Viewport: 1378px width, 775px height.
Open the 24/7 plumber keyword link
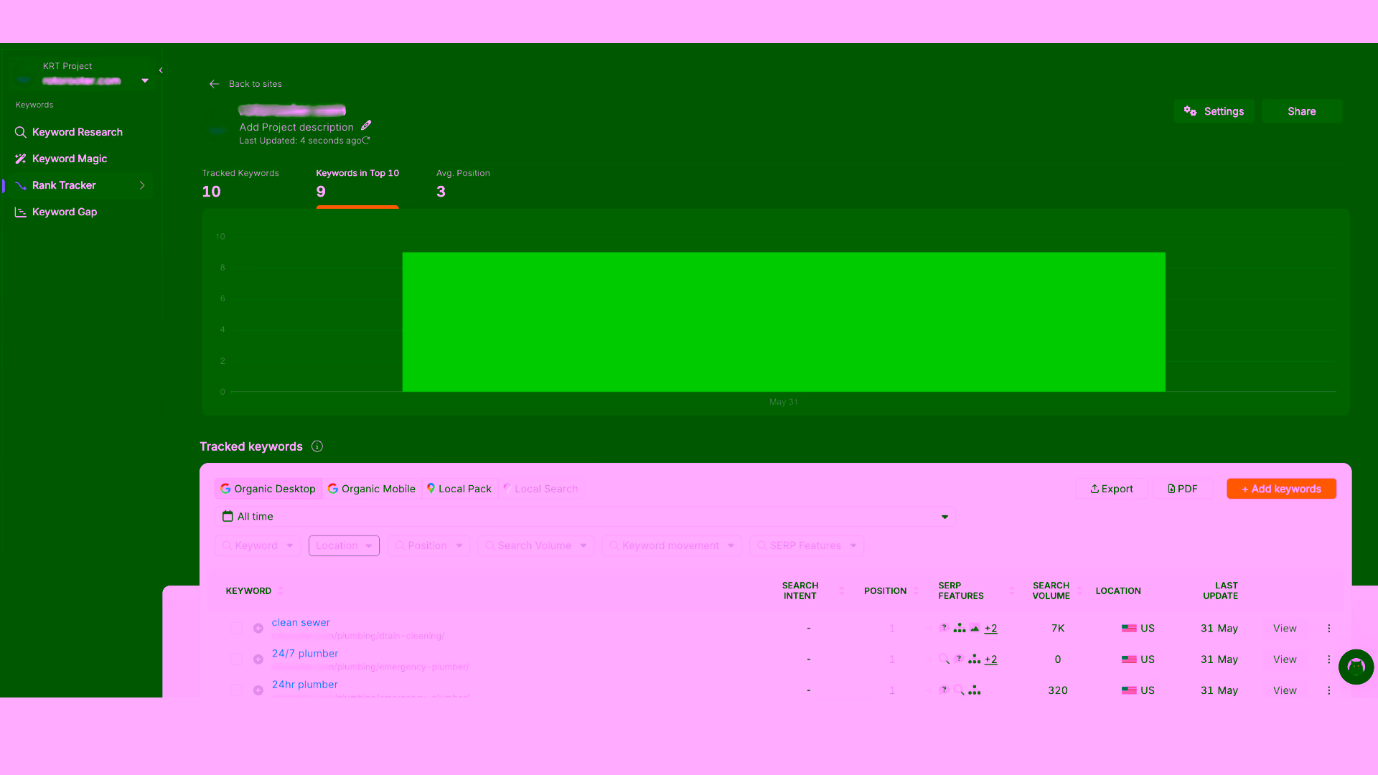click(305, 653)
